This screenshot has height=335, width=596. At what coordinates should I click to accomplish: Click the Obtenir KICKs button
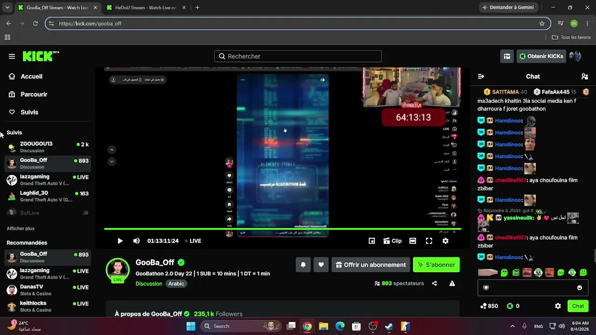(542, 56)
